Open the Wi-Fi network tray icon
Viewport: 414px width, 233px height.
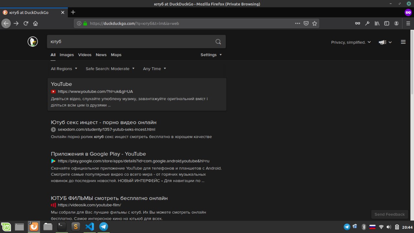[x=381, y=227]
